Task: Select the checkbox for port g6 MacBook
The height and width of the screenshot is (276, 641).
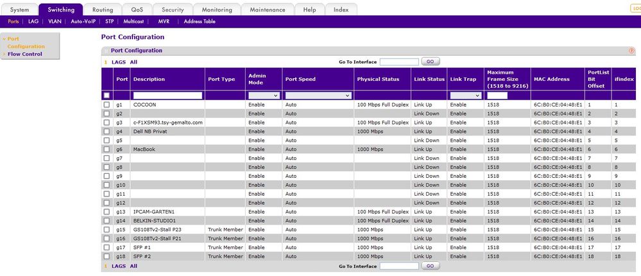Action: tap(107, 150)
